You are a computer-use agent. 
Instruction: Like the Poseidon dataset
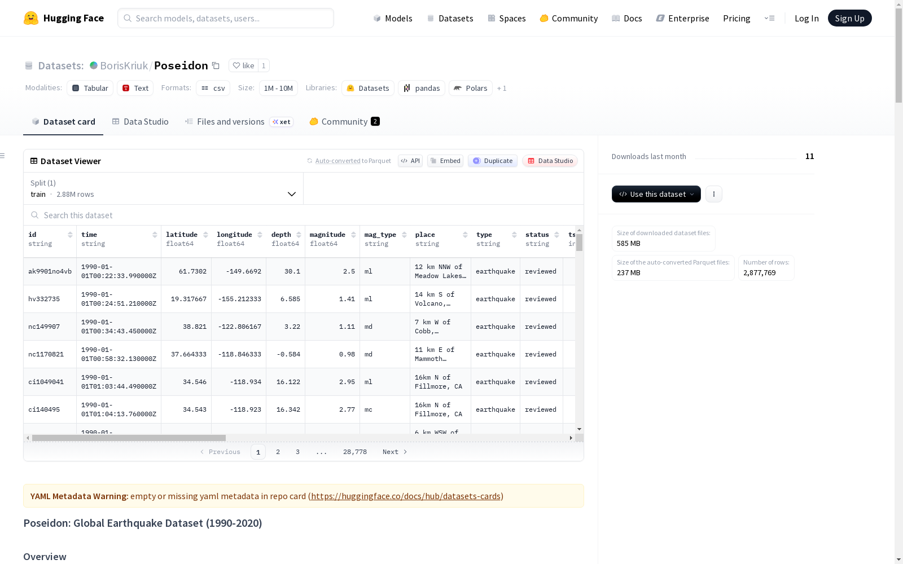[x=243, y=65]
